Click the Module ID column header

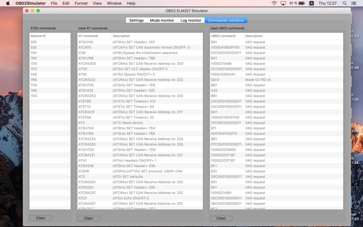click(x=50, y=36)
